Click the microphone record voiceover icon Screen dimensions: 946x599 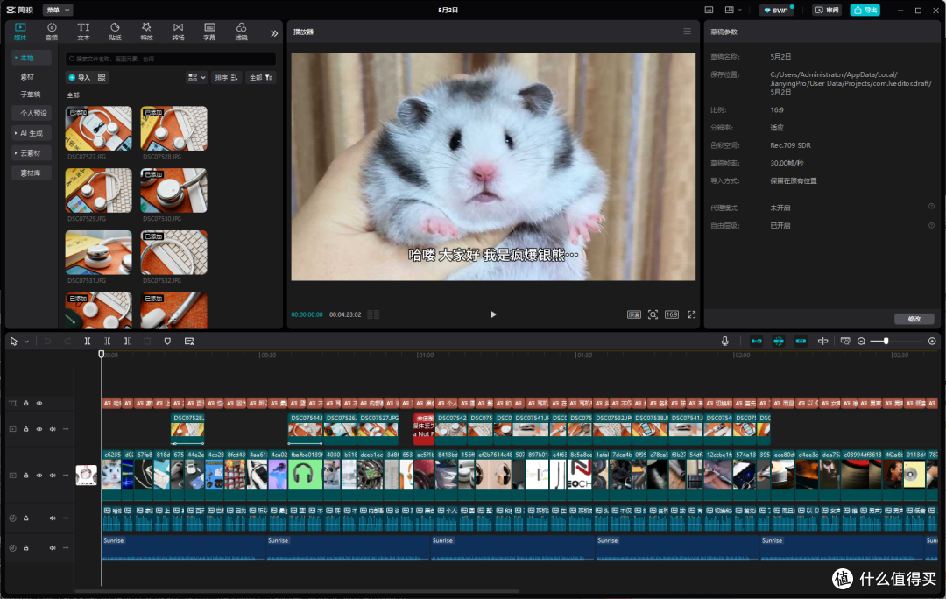tap(724, 341)
